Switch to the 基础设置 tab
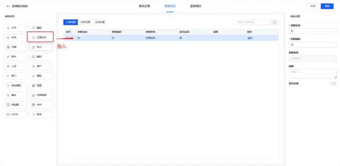The height and width of the screenshot is (166, 340). pos(144,6)
